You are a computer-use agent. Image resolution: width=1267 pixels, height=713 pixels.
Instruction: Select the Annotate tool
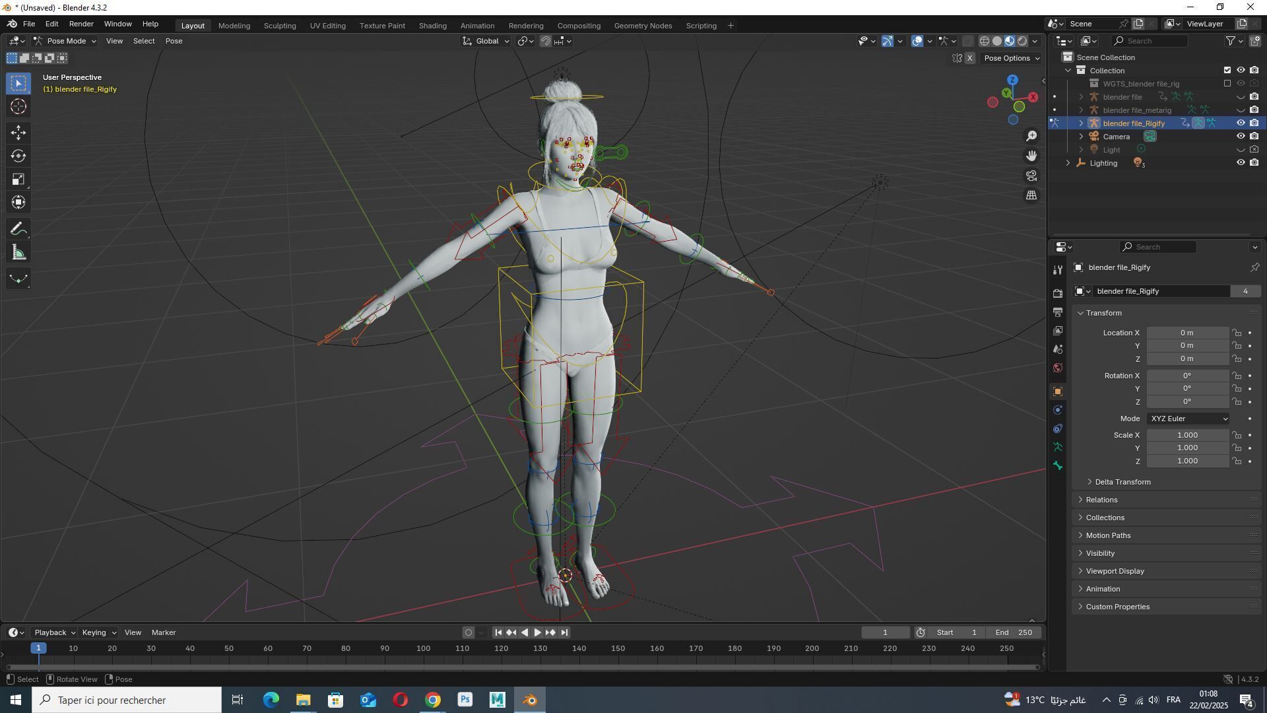[18, 229]
